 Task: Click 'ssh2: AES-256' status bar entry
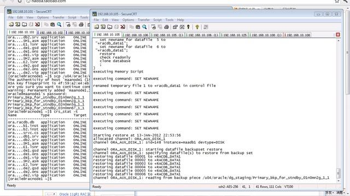point(228,187)
